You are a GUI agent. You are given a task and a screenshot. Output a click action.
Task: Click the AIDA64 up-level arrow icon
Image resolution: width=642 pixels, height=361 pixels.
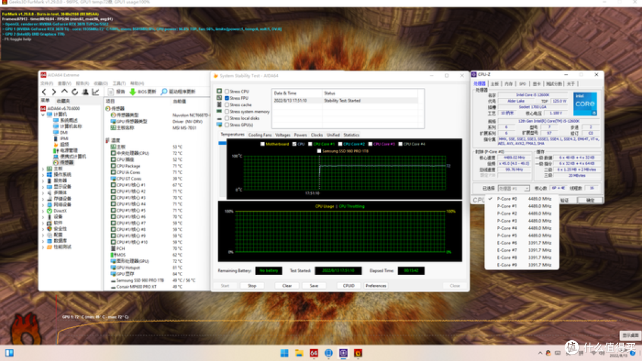point(64,92)
